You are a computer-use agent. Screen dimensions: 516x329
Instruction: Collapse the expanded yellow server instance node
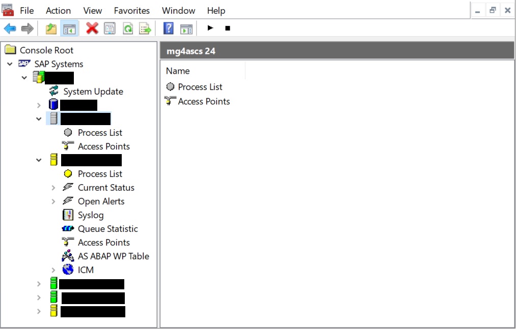coord(39,160)
